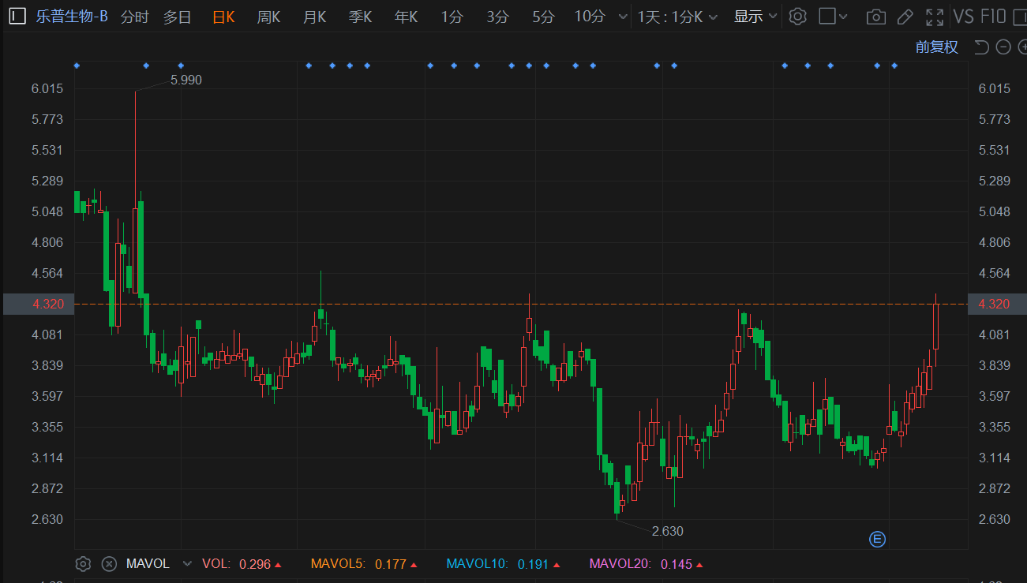Screen dimensions: 1027x583
Task: Switch to 10分 ten-minute chart
Action: coord(590,17)
